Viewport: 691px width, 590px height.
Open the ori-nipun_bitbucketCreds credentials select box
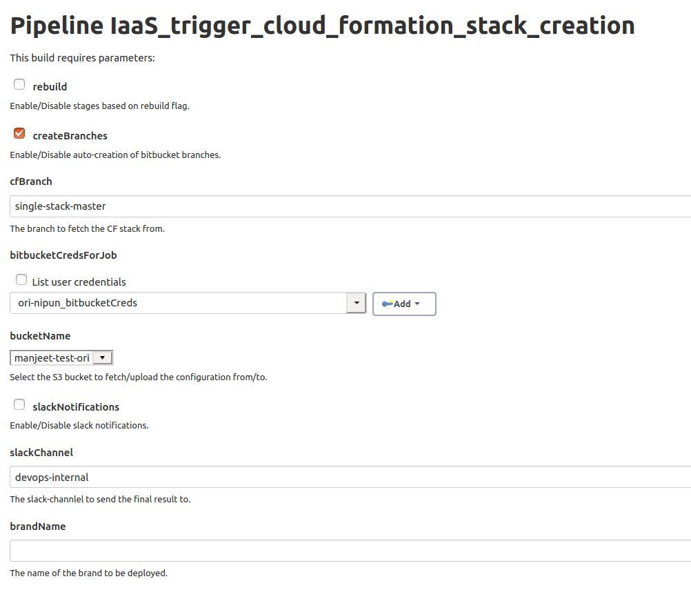[178, 303]
